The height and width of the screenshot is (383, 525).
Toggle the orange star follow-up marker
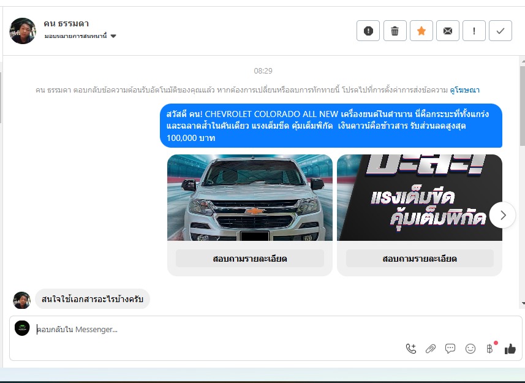pos(421,31)
